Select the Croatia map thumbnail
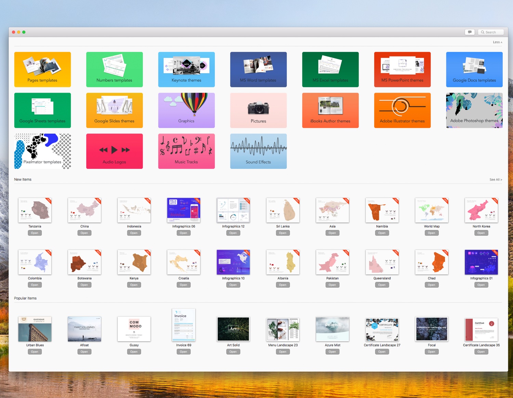Image resolution: width=513 pixels, height=398 pixels. (184, 262)
